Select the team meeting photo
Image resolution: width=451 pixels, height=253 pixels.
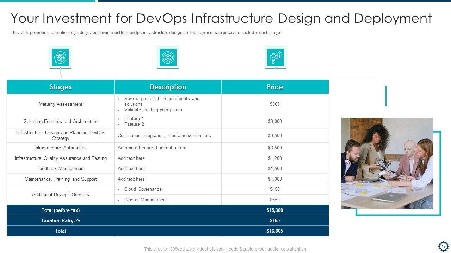(x=387, y=163)
